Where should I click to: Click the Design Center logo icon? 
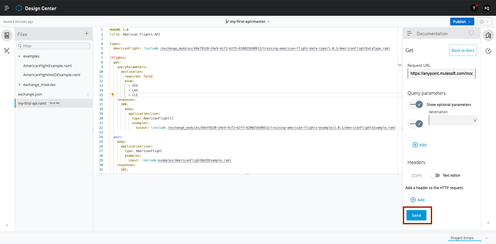pos(19,8)
